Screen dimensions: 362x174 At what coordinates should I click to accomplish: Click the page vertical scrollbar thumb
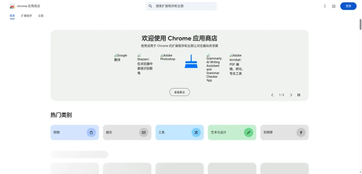(360, 24)
